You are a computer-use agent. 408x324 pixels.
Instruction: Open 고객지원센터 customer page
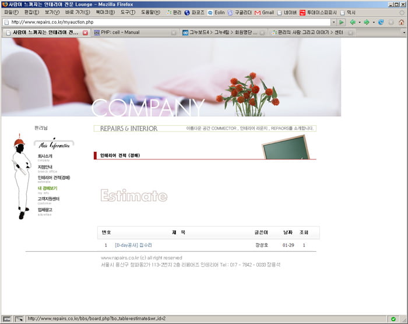click(48, 199)
